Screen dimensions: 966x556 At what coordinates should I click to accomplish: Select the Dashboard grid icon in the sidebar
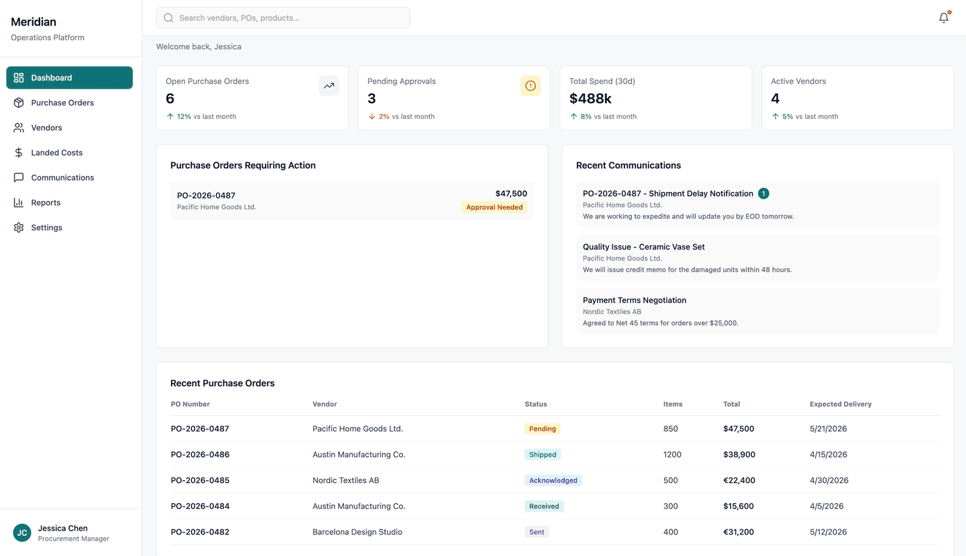pos(18,77)
